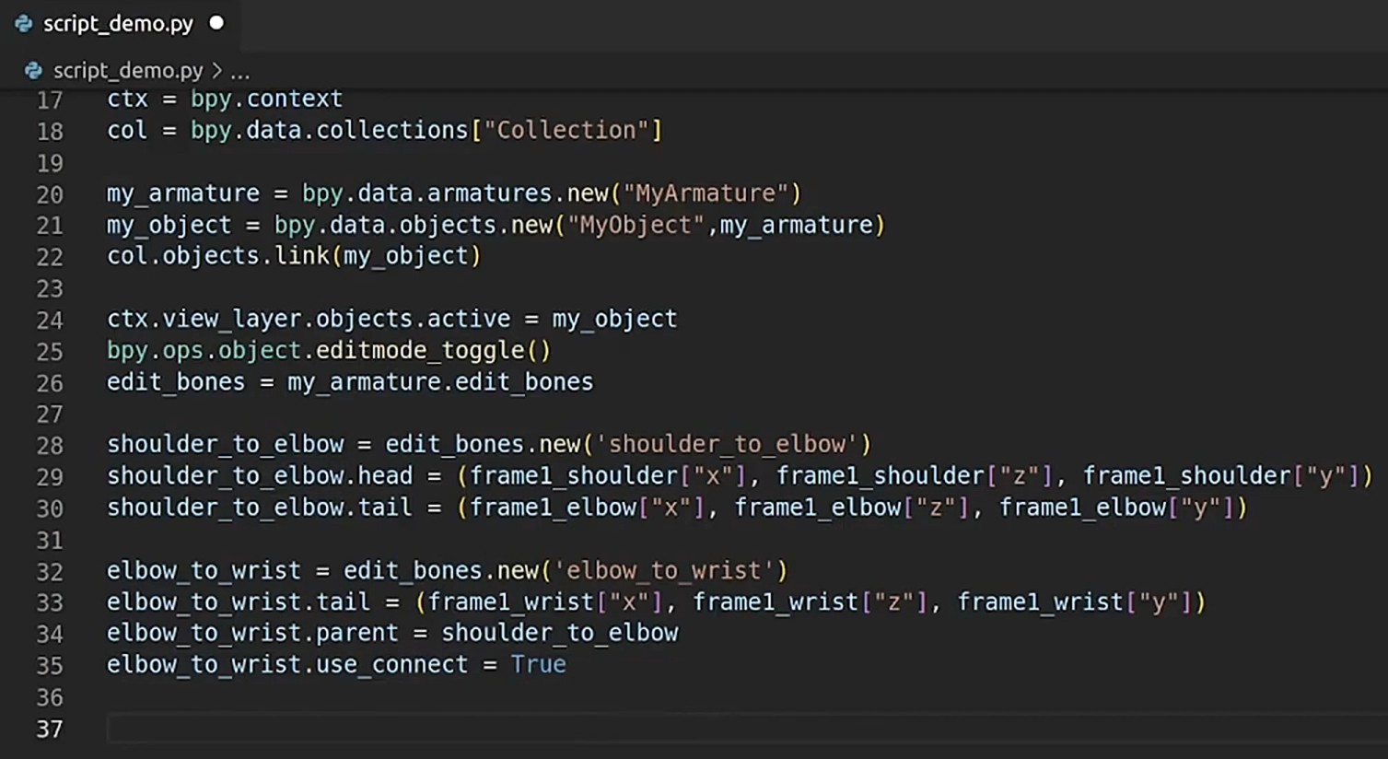The height and width of the screenshot is (759, 1388).
Task: Click the "MyArmature" string on line 20
Action: (x=706, y=193)
